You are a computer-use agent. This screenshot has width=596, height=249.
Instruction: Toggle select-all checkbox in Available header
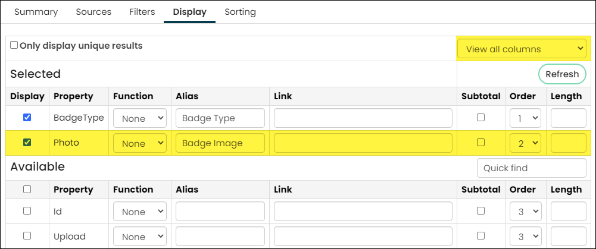point(27,189)
